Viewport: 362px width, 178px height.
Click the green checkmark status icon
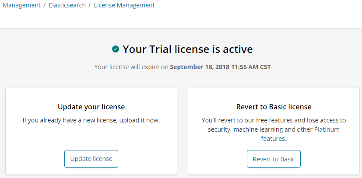116,49
